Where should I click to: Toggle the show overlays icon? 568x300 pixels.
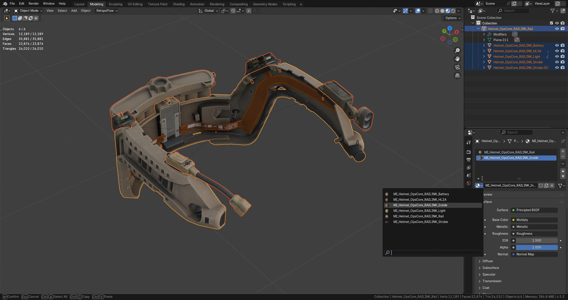[x=418, y=11]
